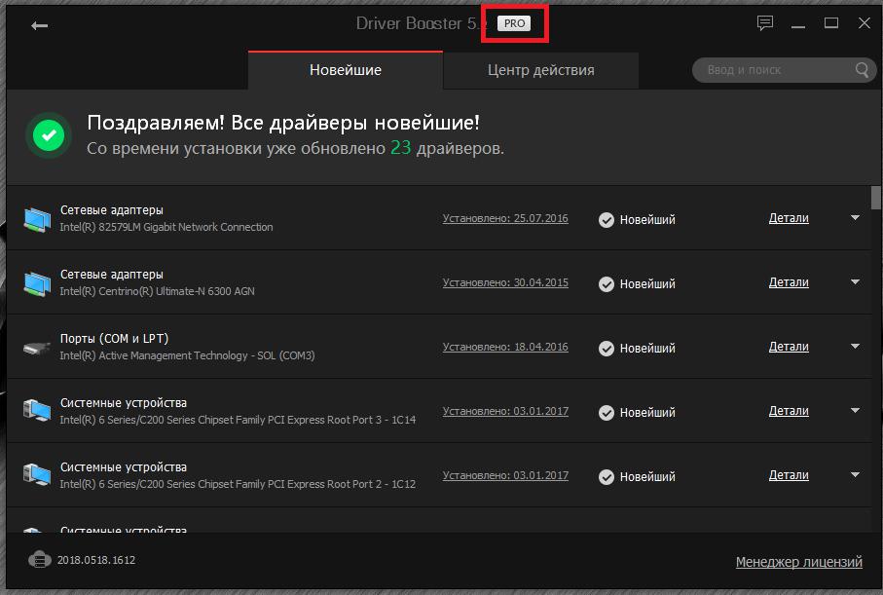Click Intel(R) Centrino(R) Ultimate-N 6300 AGN text

(157, 291)
